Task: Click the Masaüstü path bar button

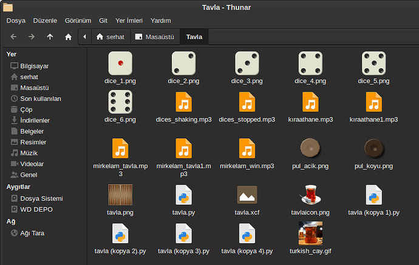Action: click(x=155, y=37)
